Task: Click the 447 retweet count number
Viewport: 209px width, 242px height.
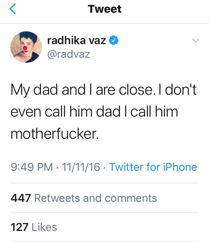Action: coord(21,198)
